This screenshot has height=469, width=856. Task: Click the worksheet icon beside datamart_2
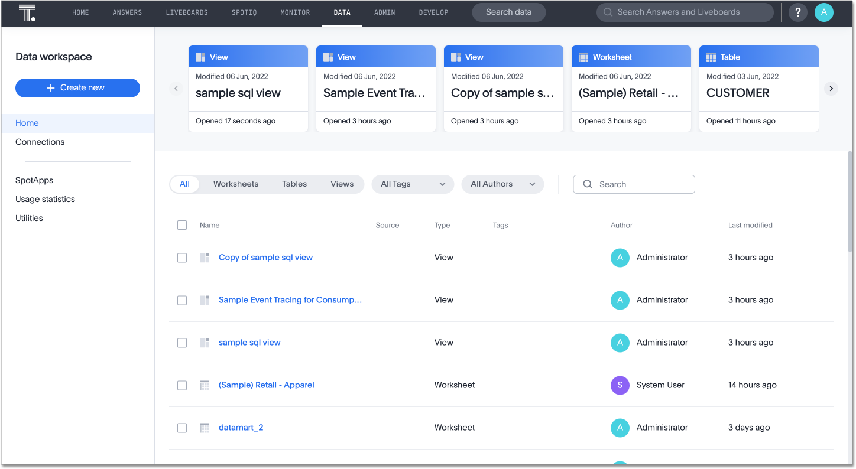coord(205,428)
